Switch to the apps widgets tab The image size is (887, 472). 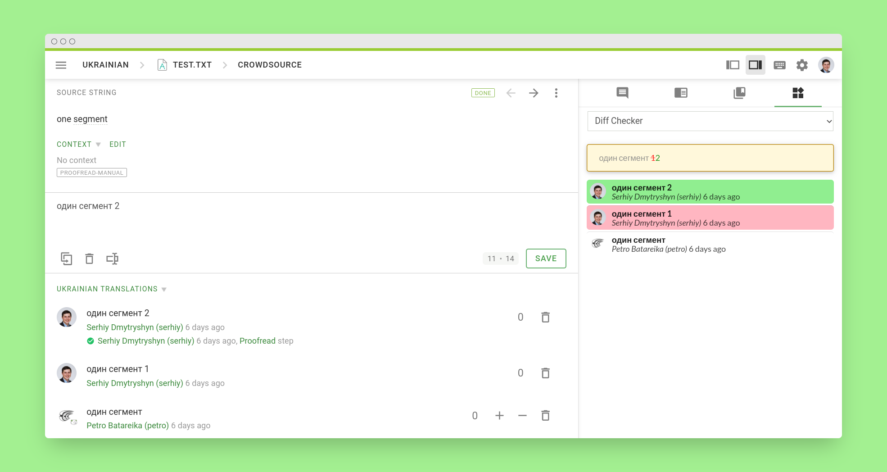click(x=798, y=93)
